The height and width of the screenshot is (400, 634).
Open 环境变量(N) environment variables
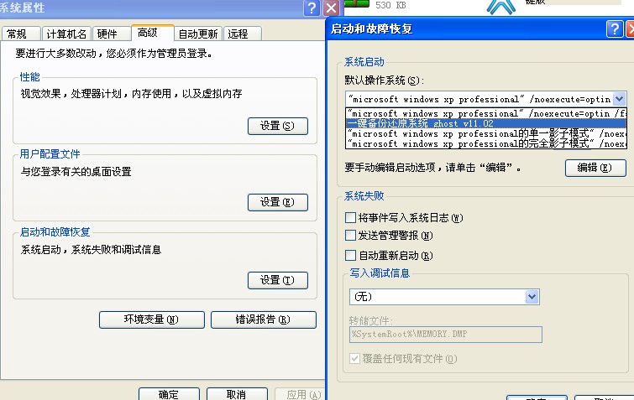click(152, 319)
